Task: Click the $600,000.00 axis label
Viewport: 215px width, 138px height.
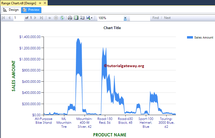Action: [x=31, y=82]
